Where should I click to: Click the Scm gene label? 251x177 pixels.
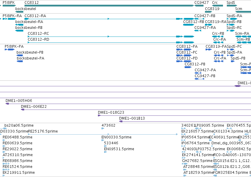pos(239,9)
